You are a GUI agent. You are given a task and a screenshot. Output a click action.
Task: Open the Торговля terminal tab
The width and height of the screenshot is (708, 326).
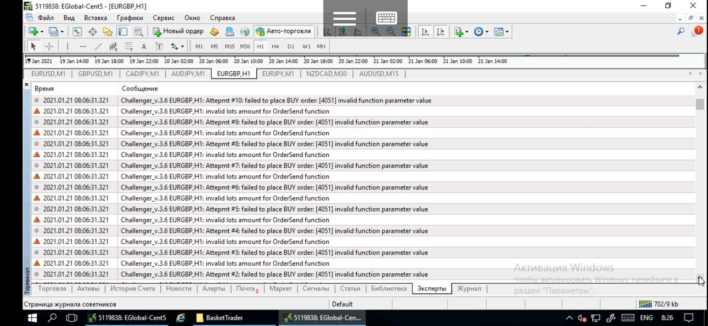52,288
